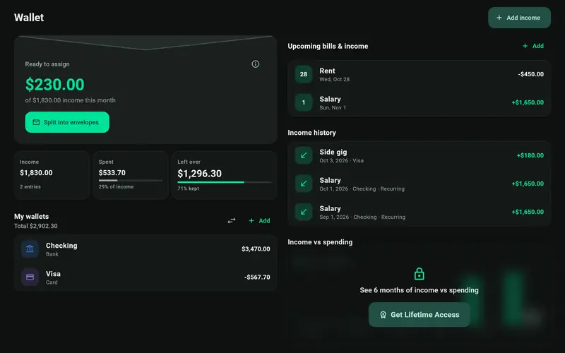Click the Visa card icon

click(x=30, y=277)
